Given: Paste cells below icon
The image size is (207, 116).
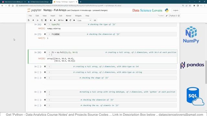Looking at the screenshot, I should coord(46,20).
